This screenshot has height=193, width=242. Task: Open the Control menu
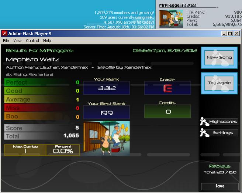(x=32, y=41)
